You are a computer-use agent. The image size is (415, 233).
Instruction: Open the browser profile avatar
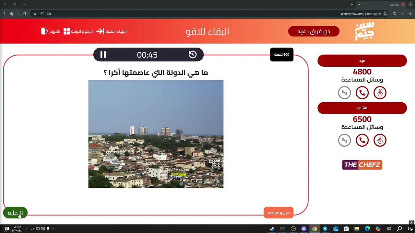pos(12,14)
